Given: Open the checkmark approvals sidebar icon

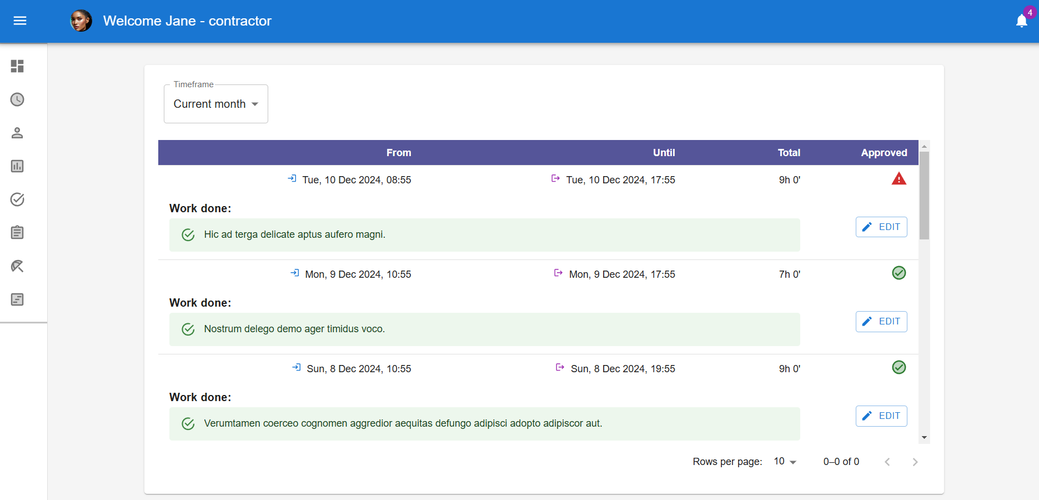Looking at the screenshot, I should [x=17, y=199].
